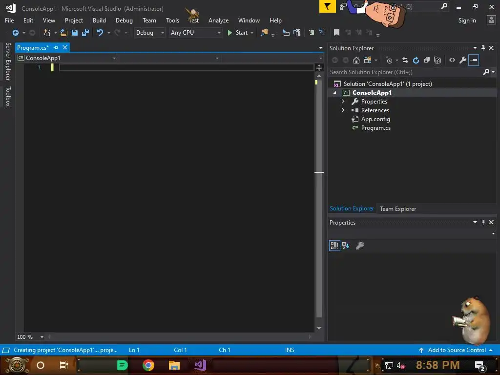This screenshot has width=500, height=375.
Task: Click the comment out lines icon
Action: point(312,33)
